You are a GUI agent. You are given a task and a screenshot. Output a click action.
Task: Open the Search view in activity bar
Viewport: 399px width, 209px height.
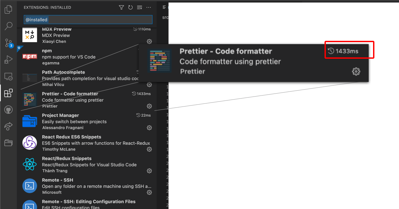click(9, 26)
